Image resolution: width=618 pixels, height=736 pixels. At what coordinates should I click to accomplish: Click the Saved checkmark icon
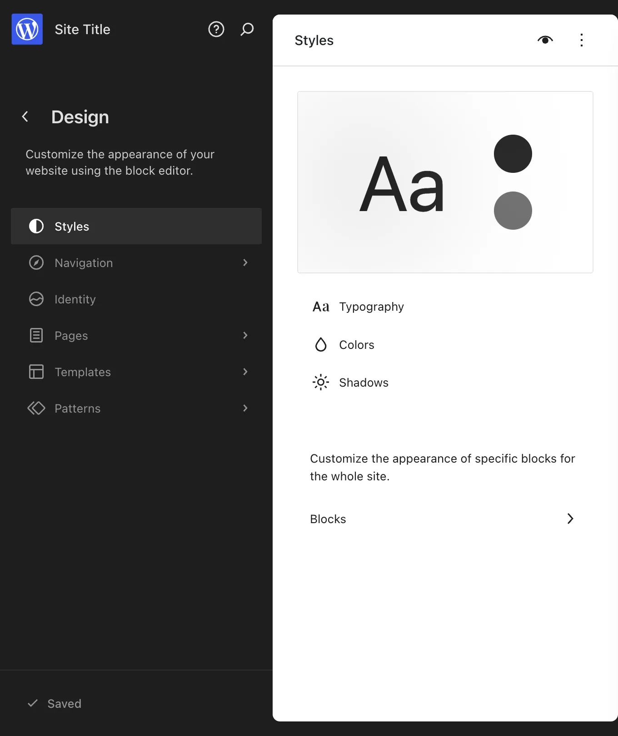33,703
